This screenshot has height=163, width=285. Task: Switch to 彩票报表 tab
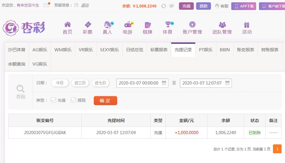pos(159,50)
